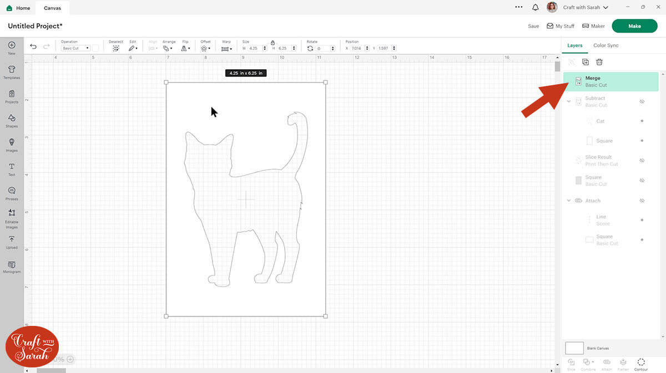Image resolution: width=666 pixels, height=373 pixels.
Task: Select the Shapes tool
Action: tap(12, 120)
